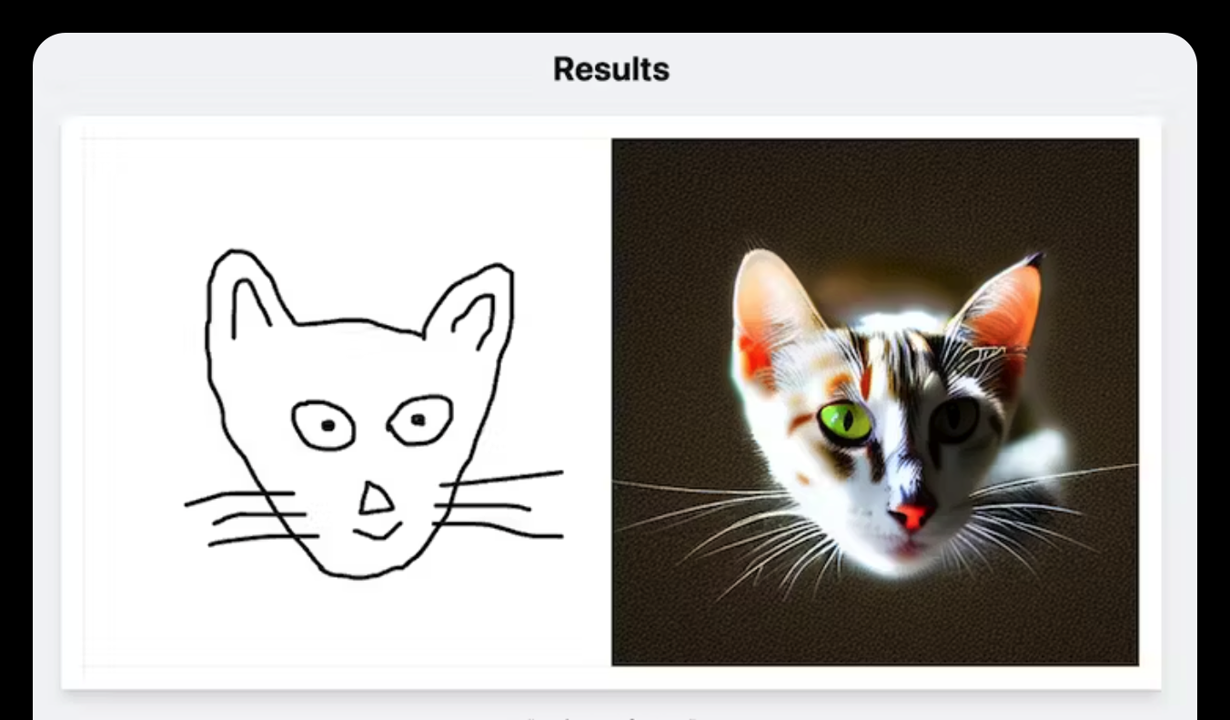Click the Results heading
This screenshot has width=1230, height=720.
tap(611, 69)
